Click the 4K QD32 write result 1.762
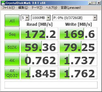 (78, 73)
